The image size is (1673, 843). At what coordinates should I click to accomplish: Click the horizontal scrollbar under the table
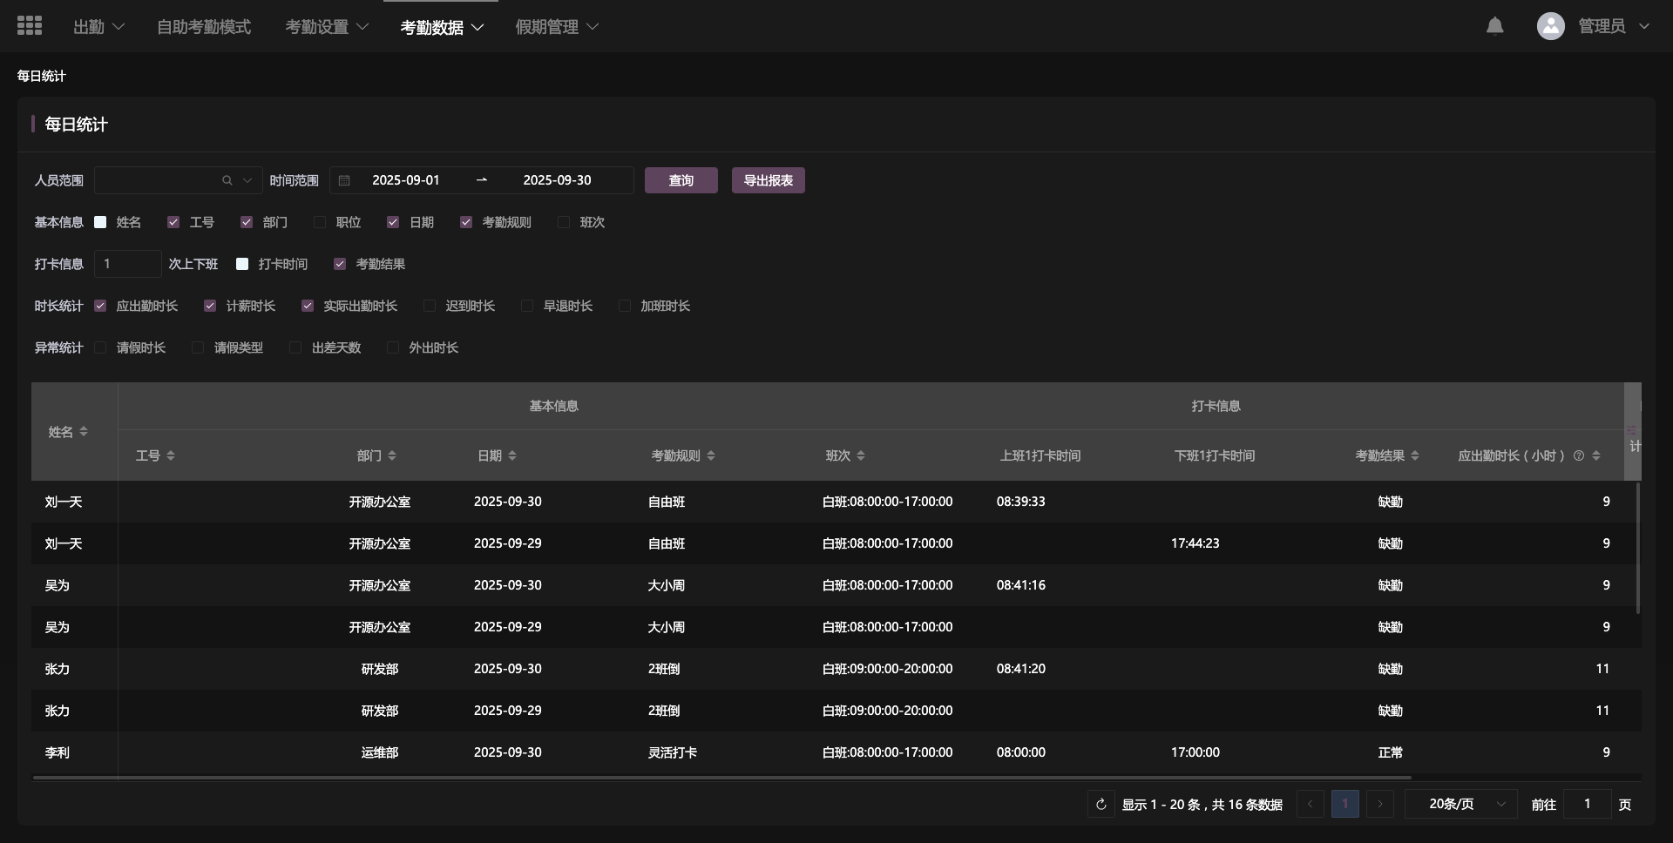721,777
